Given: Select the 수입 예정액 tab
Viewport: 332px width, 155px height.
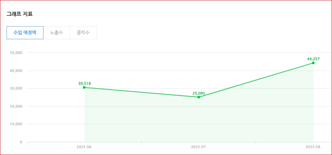Looking at the screenshot, I should click(25, 33).
